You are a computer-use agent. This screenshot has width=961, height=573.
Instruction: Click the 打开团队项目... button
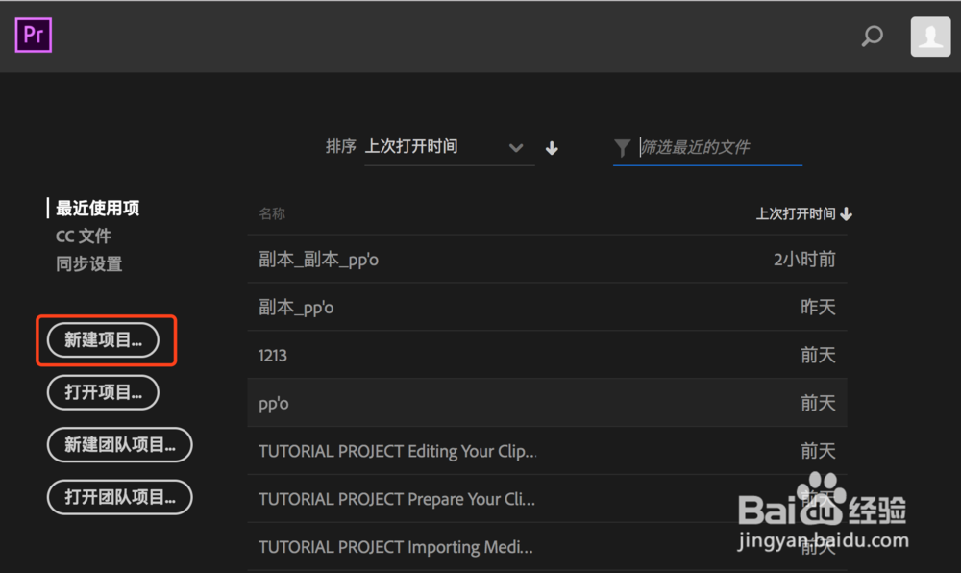click(119, 497)
